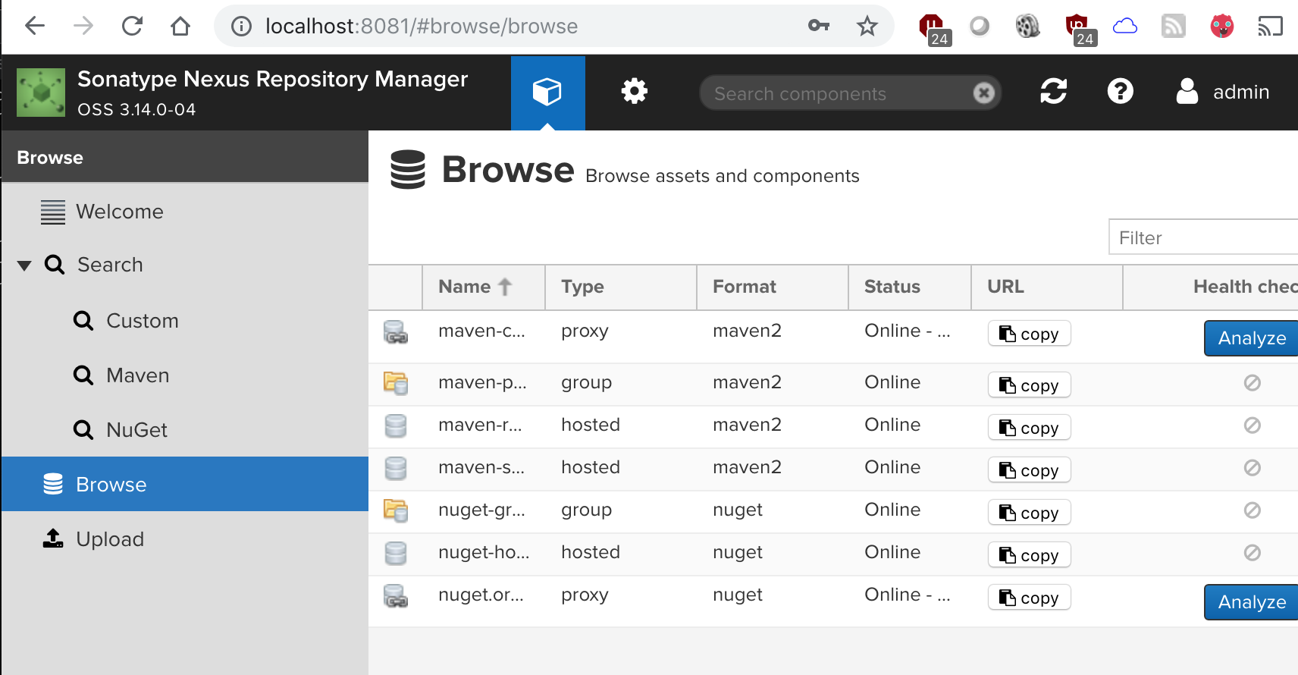Click the maven-c... proxy repository icon
1298x675 pixels.
tap(396, 332)
